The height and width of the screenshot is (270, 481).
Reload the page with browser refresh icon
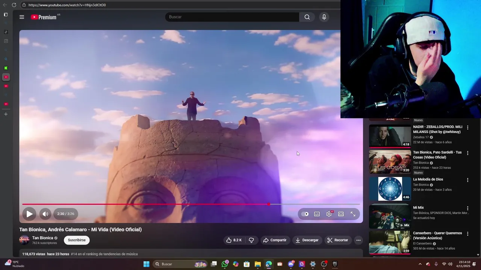14,5
